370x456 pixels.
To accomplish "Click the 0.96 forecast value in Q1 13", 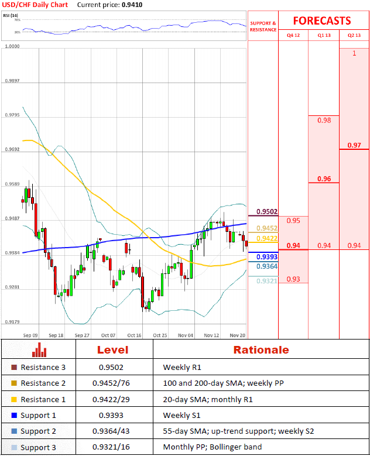I will coord(324,179).
